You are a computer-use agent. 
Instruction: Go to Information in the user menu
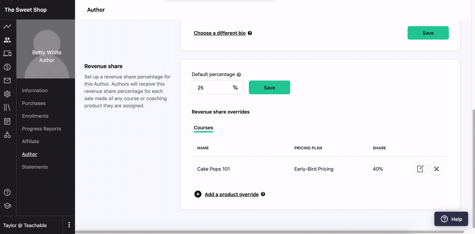pos(35,91)
